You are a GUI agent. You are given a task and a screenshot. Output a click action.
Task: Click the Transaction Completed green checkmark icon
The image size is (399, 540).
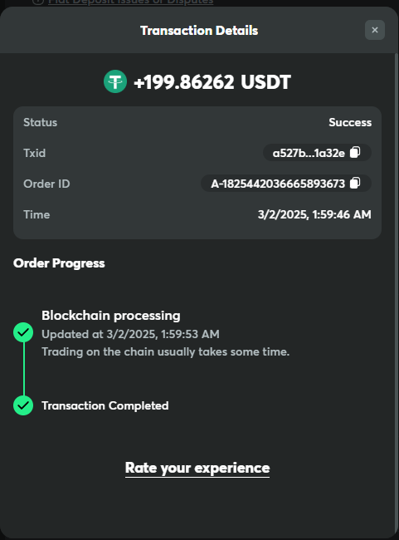pos(23,405)
